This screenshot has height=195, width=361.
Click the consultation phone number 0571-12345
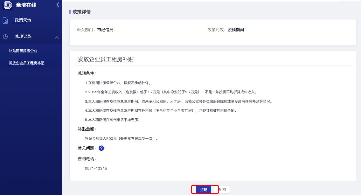click(96, 168)
